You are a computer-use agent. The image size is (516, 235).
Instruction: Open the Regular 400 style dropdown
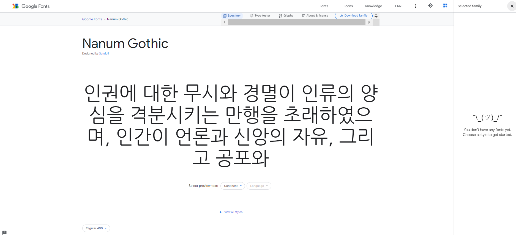pyautogui.click(x=96, y=228)
